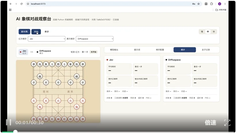
Task: Click Jev's 工具调用 未使用 entry
Action: pos(121,98)
